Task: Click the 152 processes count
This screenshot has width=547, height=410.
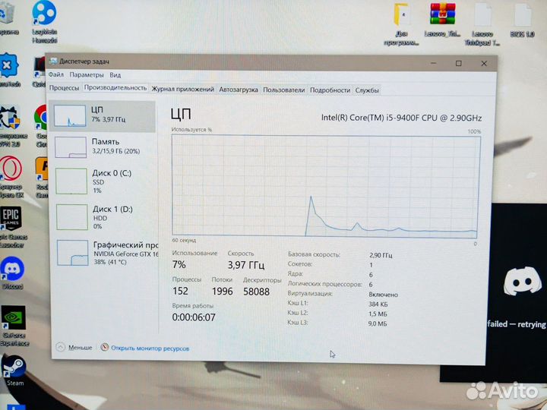Action: pos(180,291)
